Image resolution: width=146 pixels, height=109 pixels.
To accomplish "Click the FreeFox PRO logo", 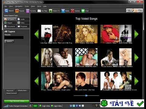I will click(x=134, y=10).
